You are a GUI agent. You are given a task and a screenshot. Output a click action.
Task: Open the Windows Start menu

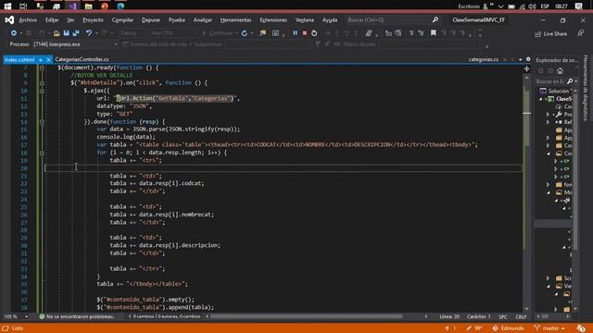click(7, 6)
